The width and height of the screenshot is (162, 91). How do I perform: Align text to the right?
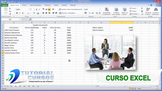(49, 13)
